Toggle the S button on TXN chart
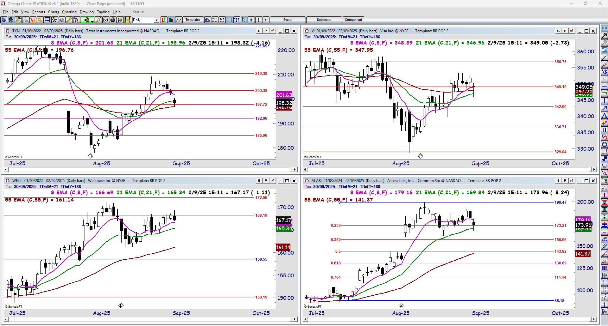 (x=259, y=31)
